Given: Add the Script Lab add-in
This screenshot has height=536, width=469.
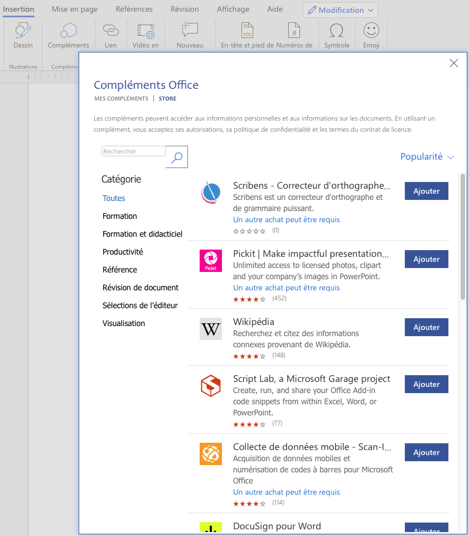Looking at the screenshot, I should tap(426, 384).
